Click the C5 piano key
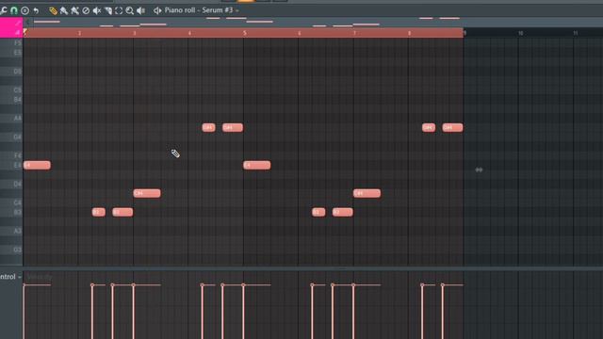The width and height of the screenshot is (603, 339). (x=11, y=90)
